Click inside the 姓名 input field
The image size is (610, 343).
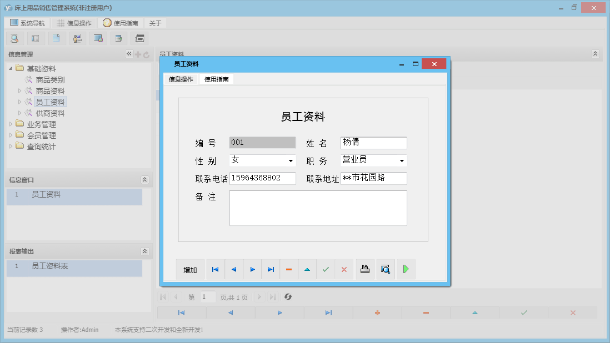tap(373, 143)
